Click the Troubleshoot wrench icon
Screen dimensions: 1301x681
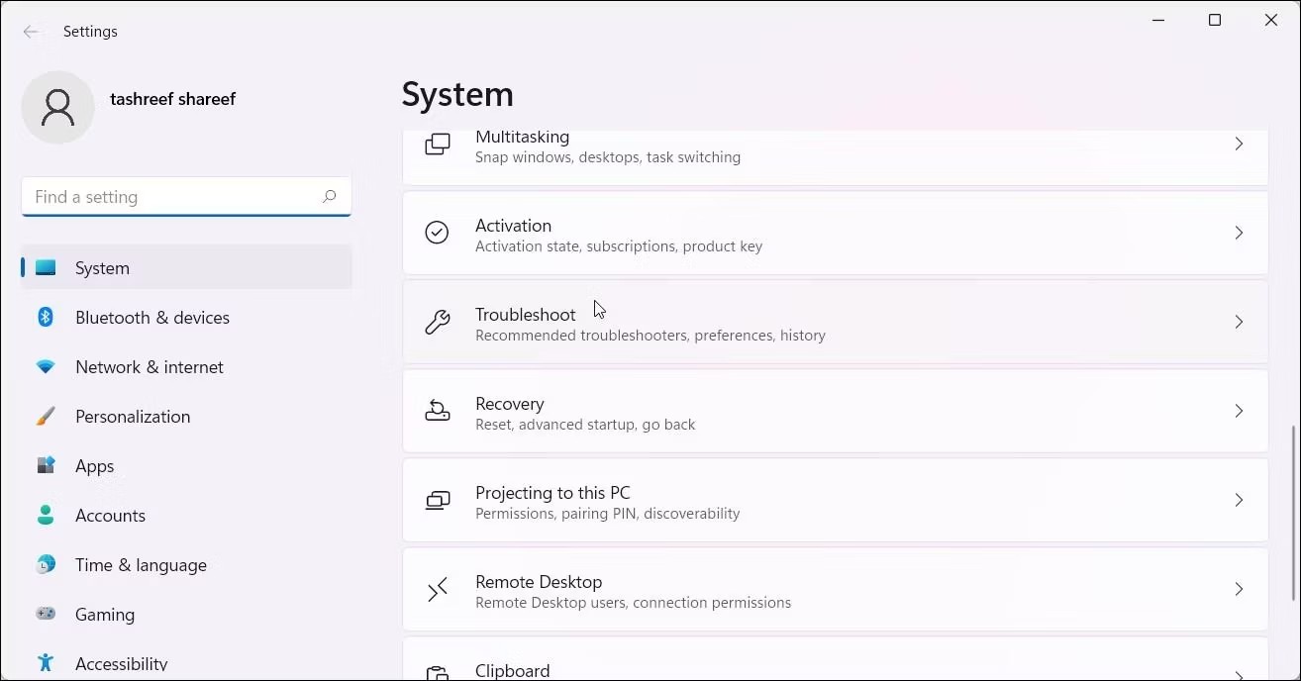pos(437,322)
